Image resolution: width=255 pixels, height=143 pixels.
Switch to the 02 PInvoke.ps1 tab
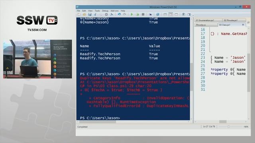234,20
